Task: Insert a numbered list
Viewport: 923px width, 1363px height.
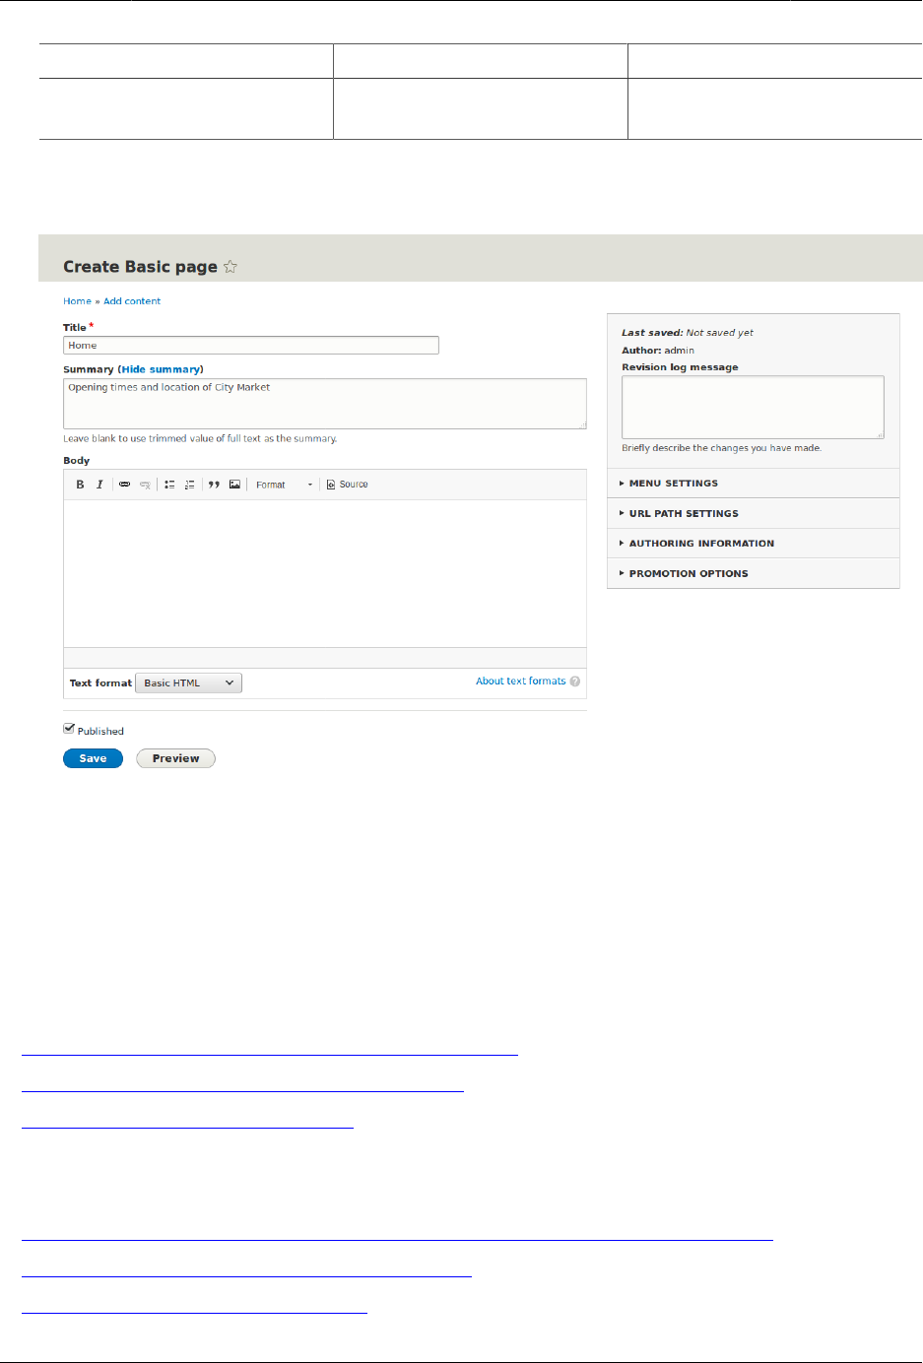Action: coord(189,485)
